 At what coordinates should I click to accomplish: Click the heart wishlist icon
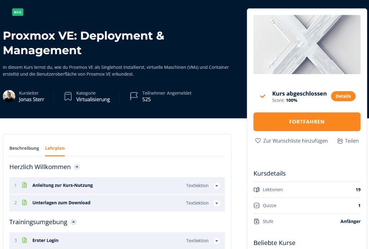pyautogui.click(x=258, y=141)
